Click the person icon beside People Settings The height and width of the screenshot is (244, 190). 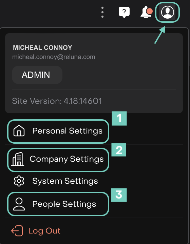[19, 204]
